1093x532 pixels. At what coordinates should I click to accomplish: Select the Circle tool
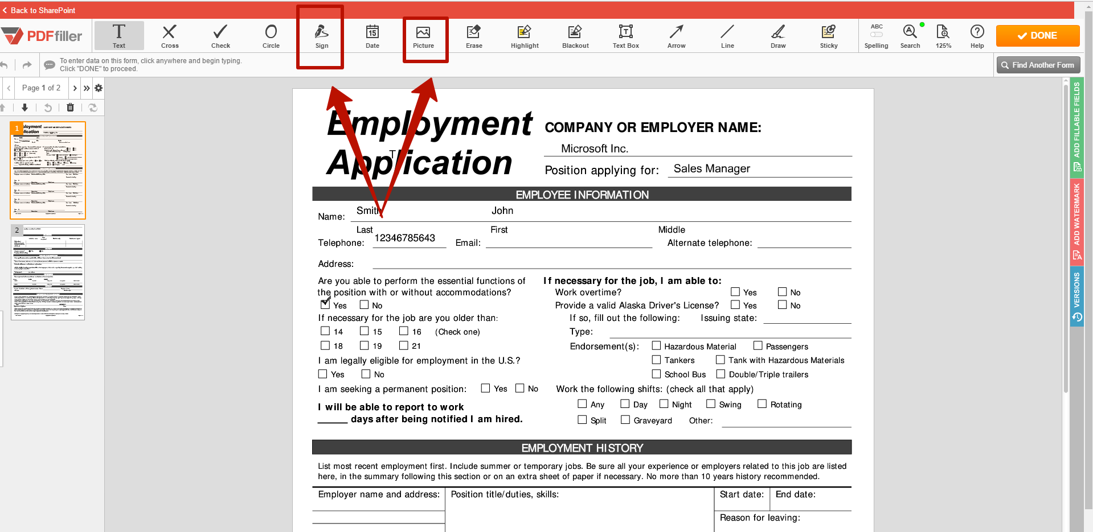coord(271,36)
